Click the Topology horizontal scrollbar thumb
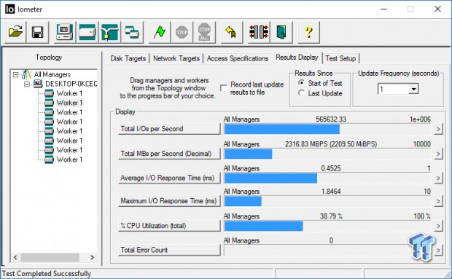 click(50, 257)
